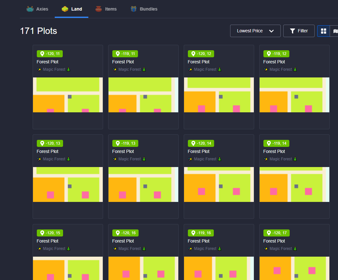
Task: Click location pin on -120, 14 badge
Action: tap(193, 143)
